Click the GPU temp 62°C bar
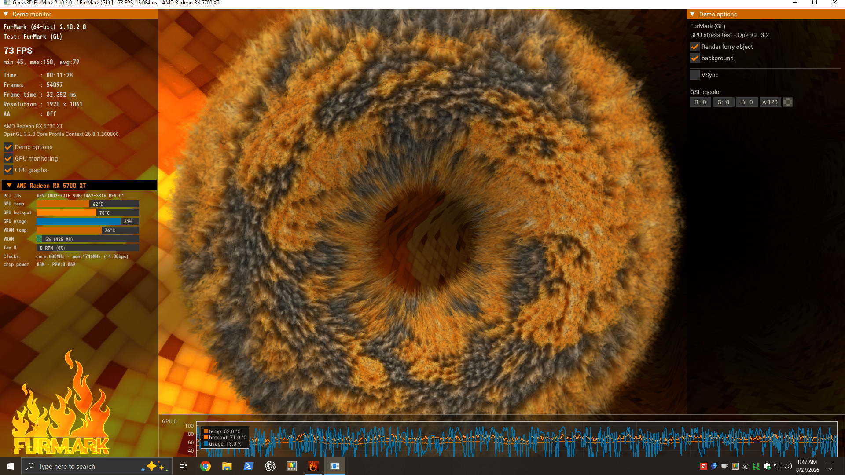This screenshot has height=475, width=845. coord(88,204)
